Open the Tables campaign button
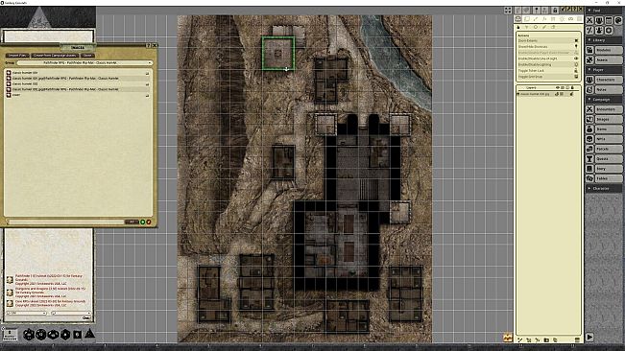 pos(609,178)
